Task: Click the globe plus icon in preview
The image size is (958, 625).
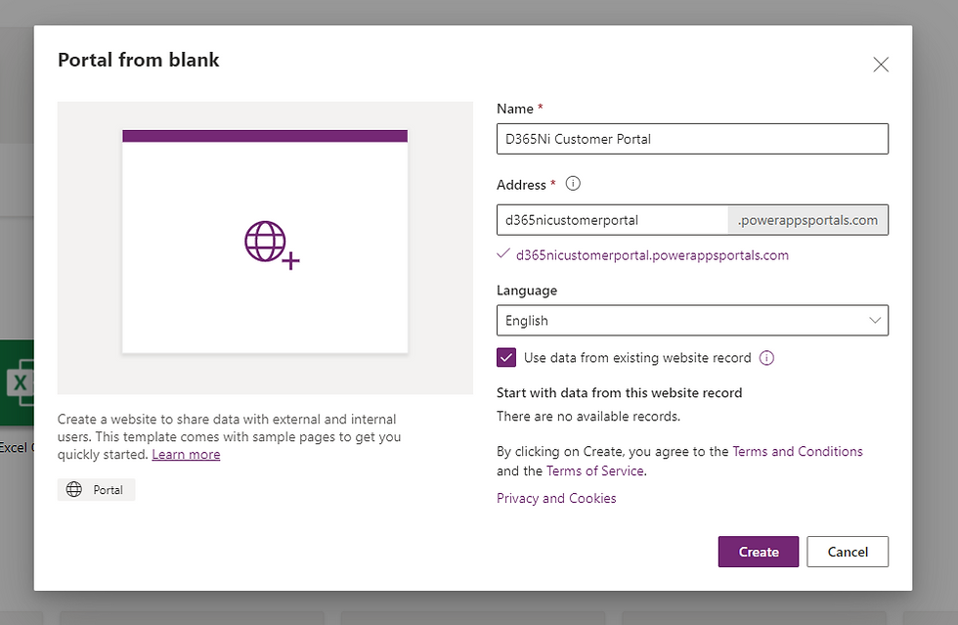Action: tap(272, 245)
